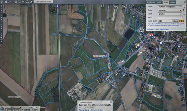Click Oferty sprzedaży działek button
The width and height of the screenshot is (187, 111).
tap(43, 1)
